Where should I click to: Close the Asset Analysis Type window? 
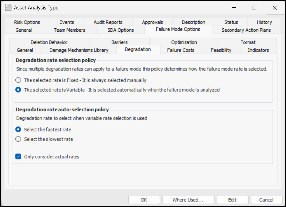275,7
